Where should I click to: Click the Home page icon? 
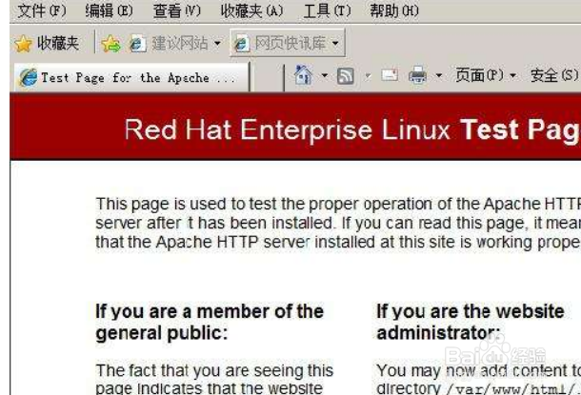(x=303, y=75)
